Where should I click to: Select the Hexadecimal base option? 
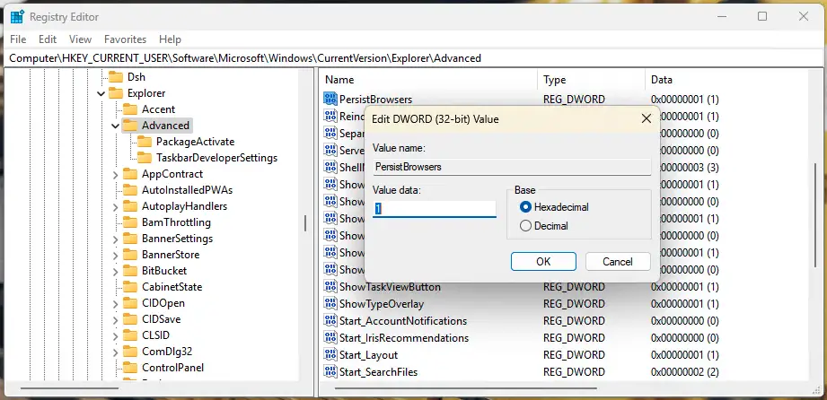coord(554,207)
